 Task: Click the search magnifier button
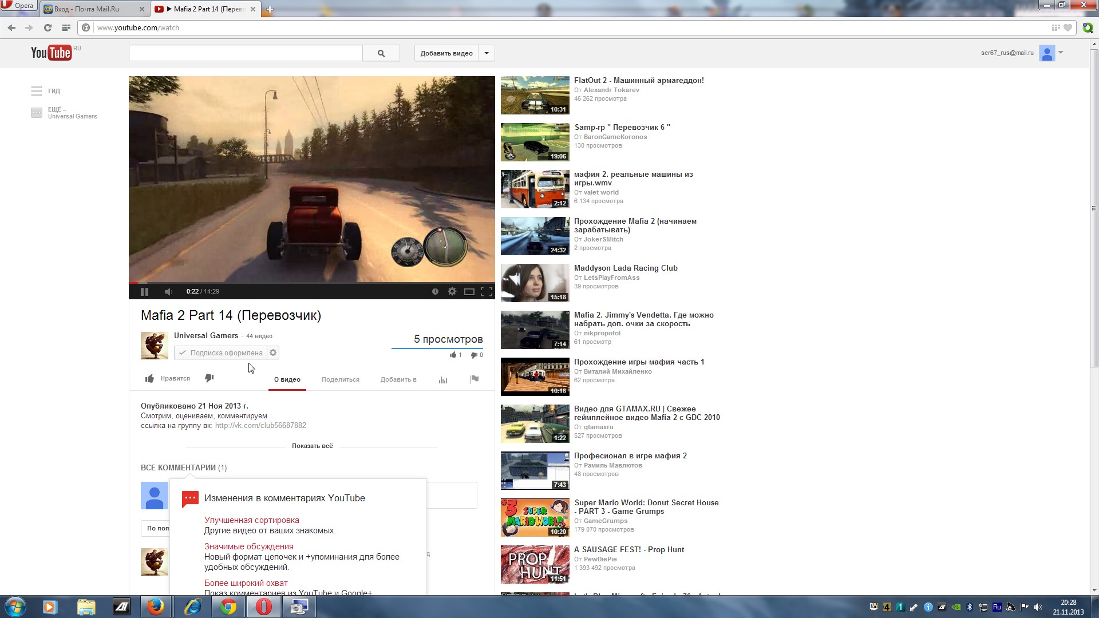381,53
